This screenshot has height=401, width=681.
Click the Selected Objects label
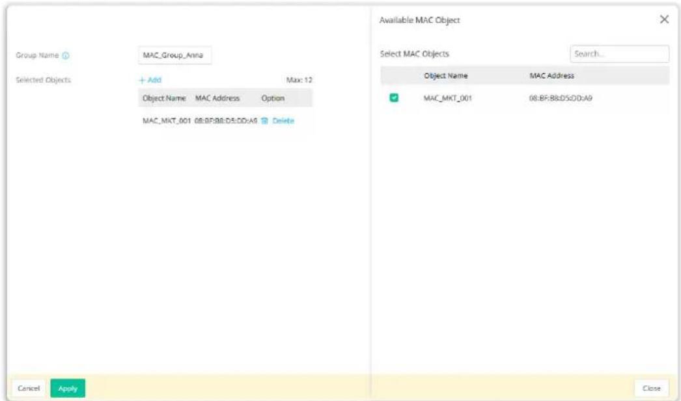[43, 80]
